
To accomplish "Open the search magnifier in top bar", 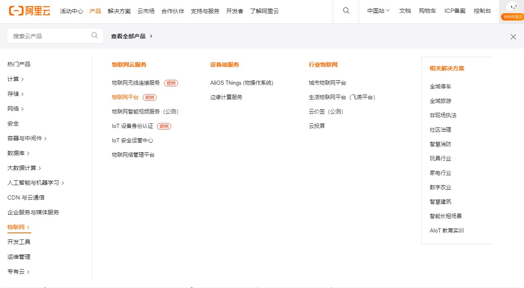I will point(346,11).
